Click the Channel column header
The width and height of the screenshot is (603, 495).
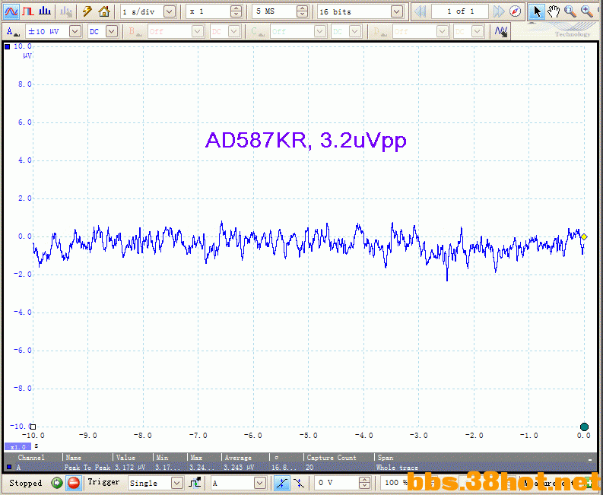click(31, 458)
